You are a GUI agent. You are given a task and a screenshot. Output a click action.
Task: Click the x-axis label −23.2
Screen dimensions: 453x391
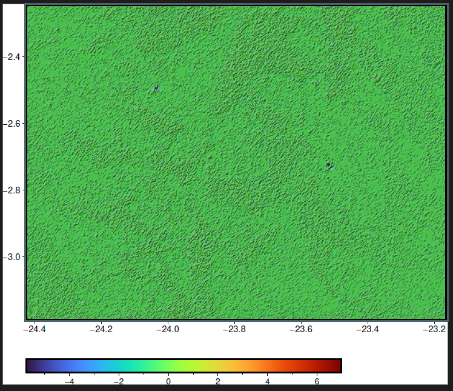point(435,329)
